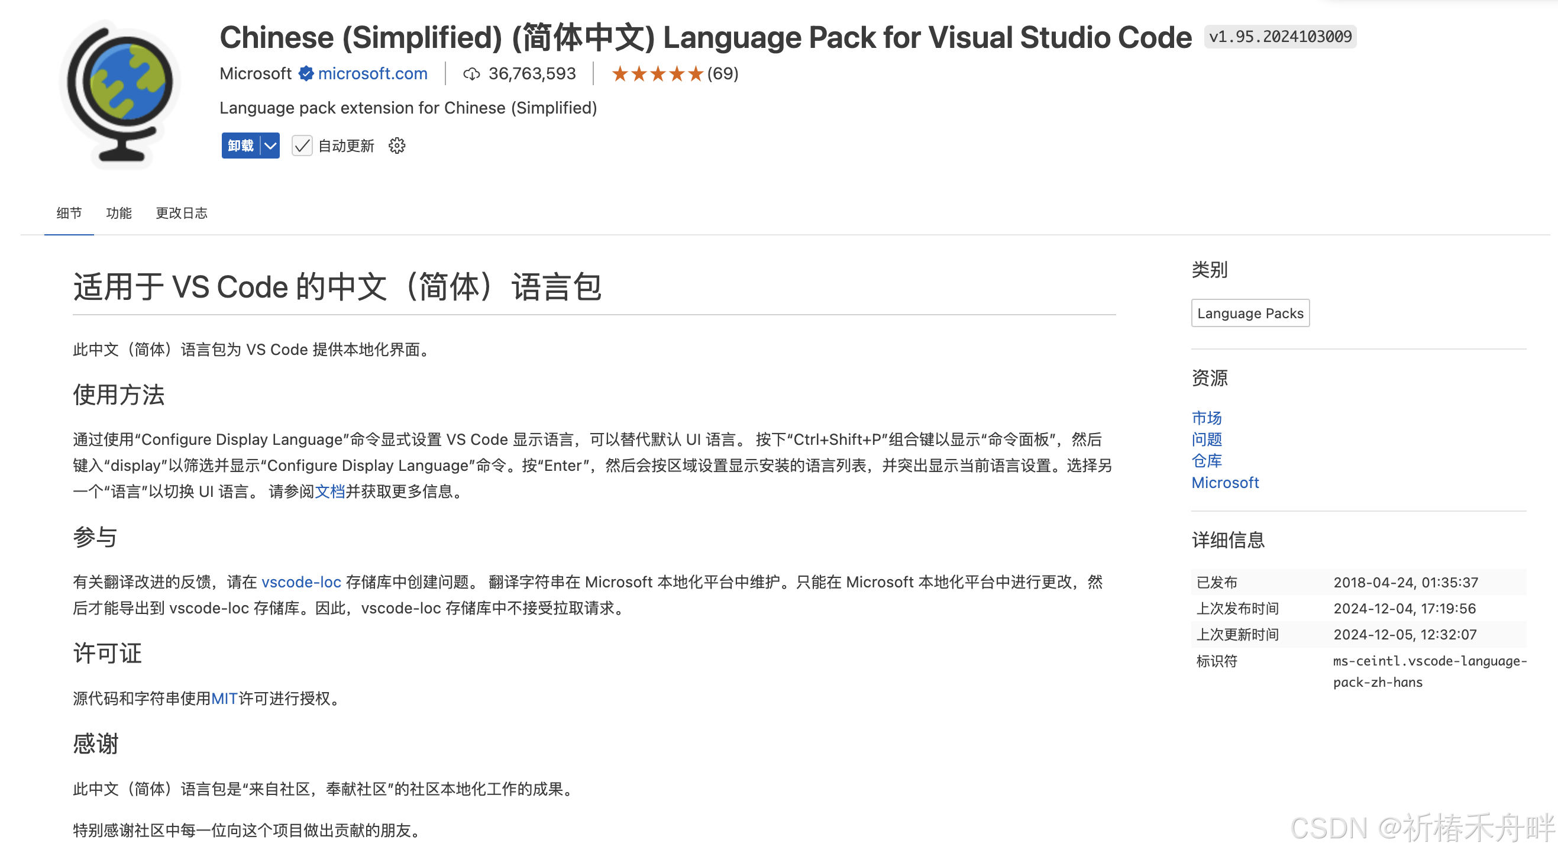Click the 类别 sidebar heading
This screenshot has height=853, width=1558.
pyautogui.click(x=1210, y=270)
